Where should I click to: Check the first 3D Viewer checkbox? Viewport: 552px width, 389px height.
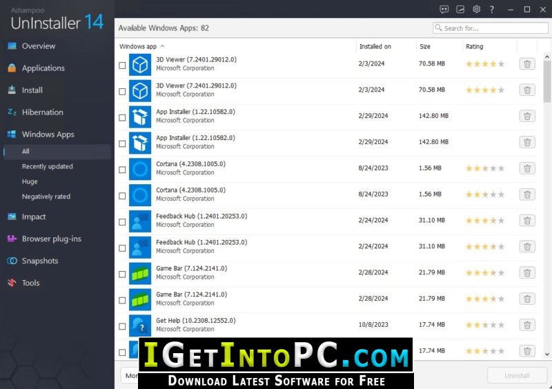(122, 66)
